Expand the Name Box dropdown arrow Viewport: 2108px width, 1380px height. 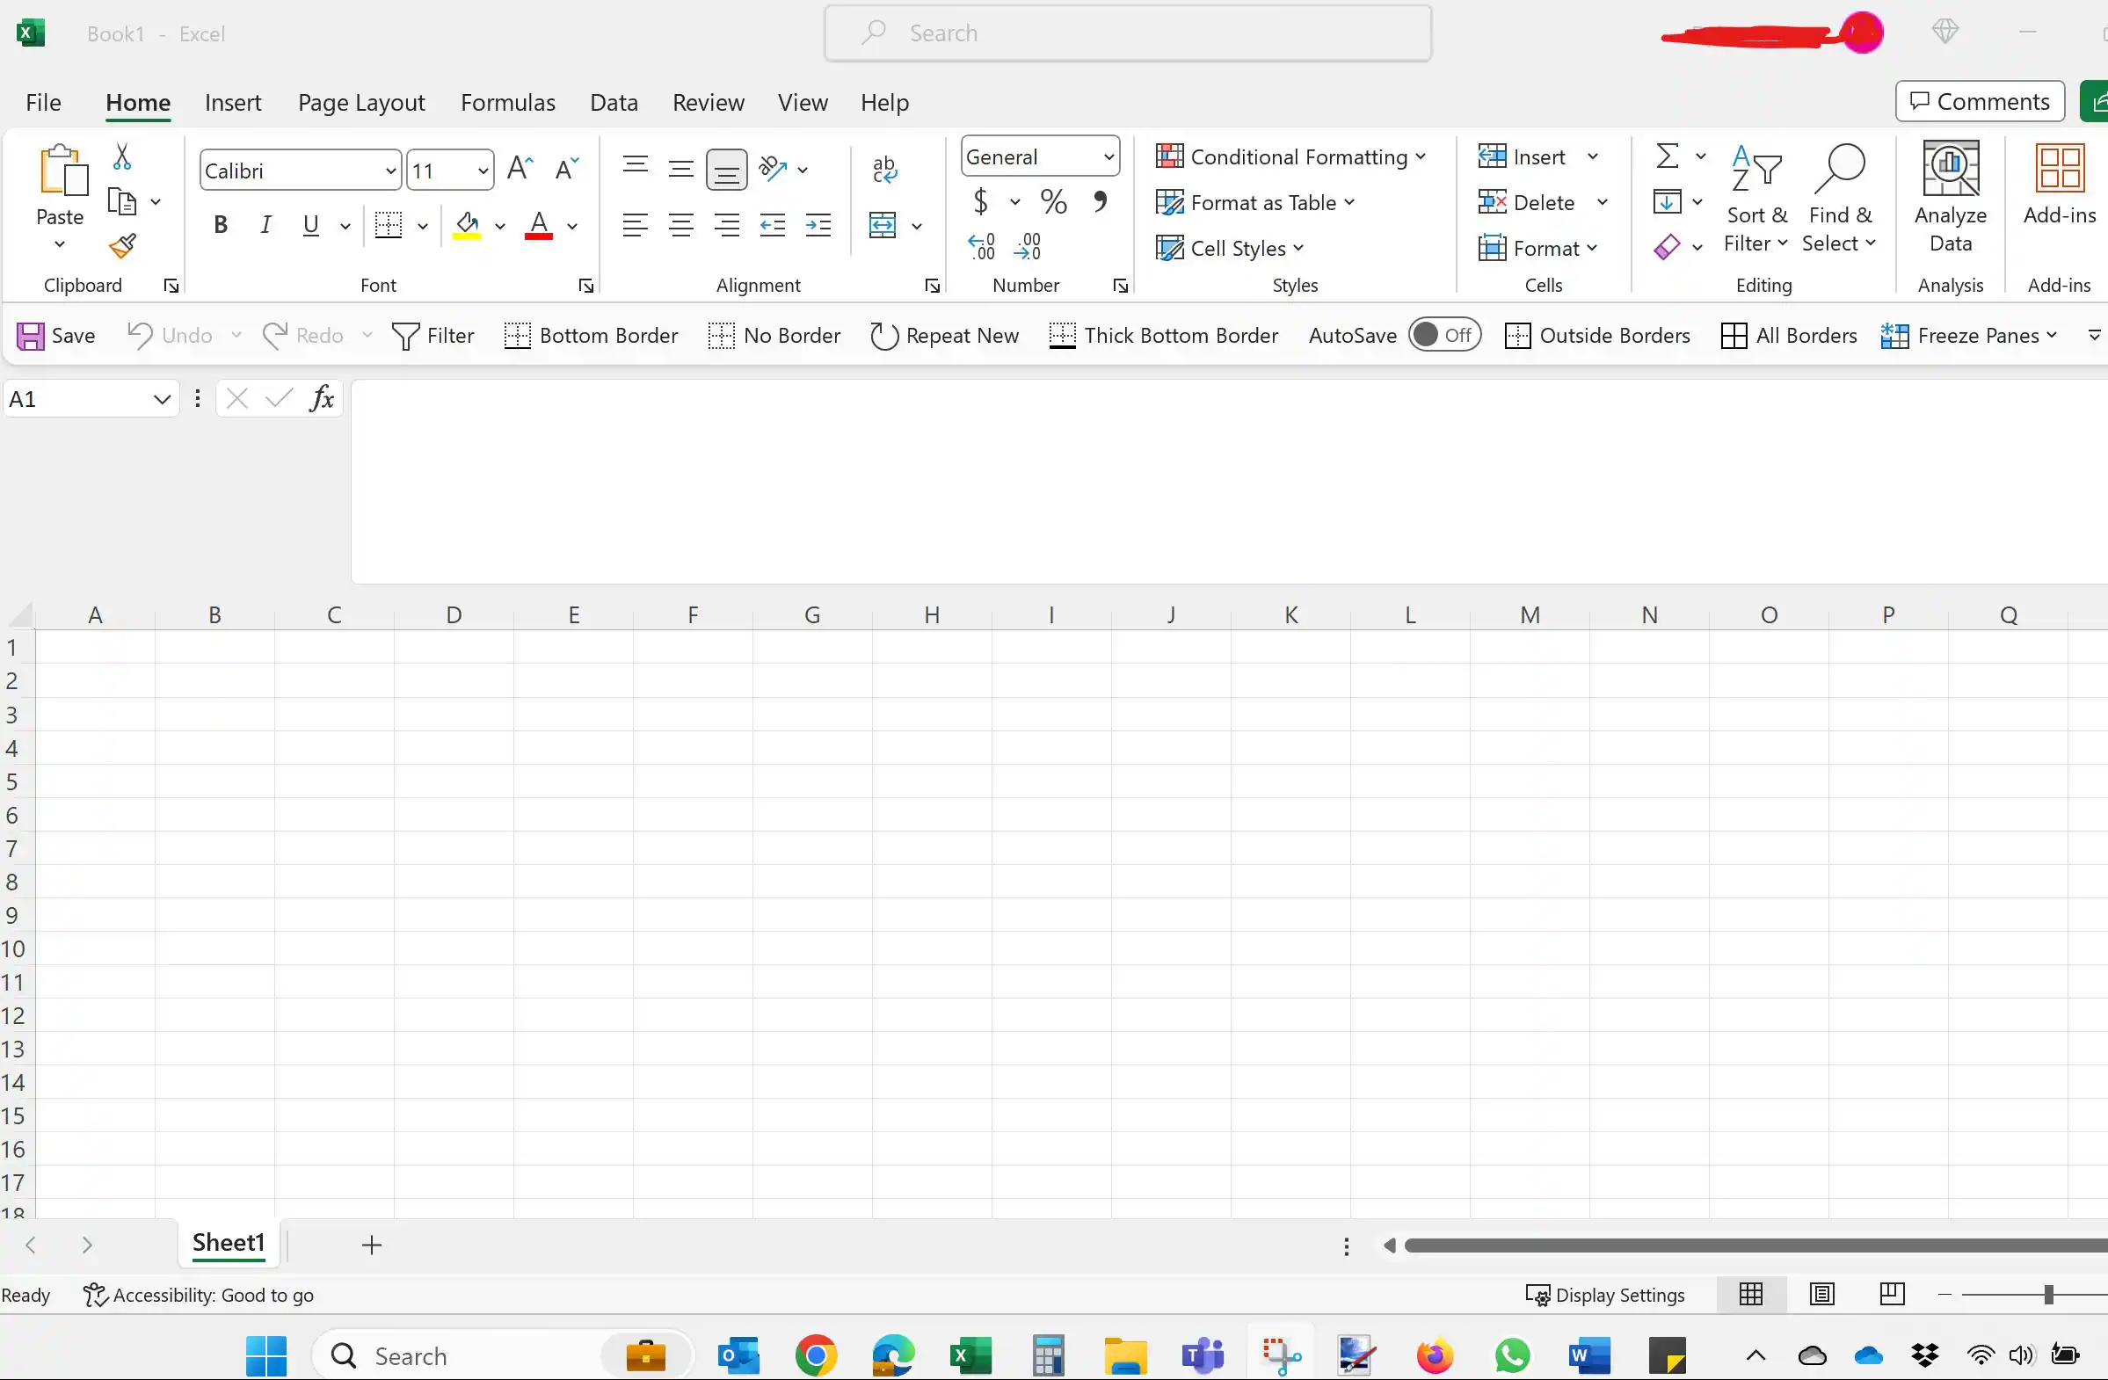(x=161, y=399)
